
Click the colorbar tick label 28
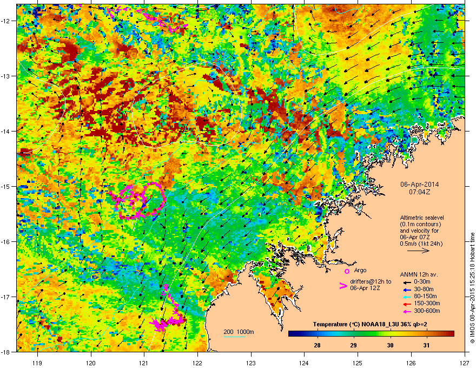317,345
